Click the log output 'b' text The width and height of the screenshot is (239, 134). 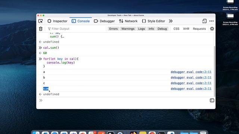point(44,77)
